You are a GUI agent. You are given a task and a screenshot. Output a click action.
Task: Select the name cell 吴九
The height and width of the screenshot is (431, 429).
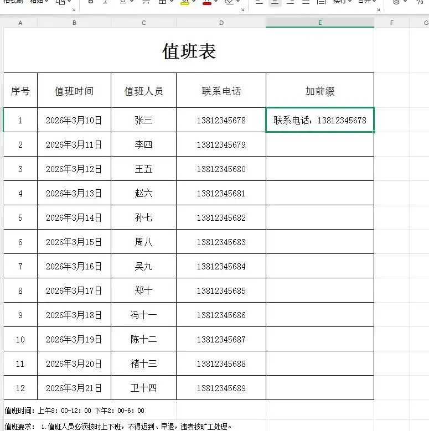[x=143, y=266]
